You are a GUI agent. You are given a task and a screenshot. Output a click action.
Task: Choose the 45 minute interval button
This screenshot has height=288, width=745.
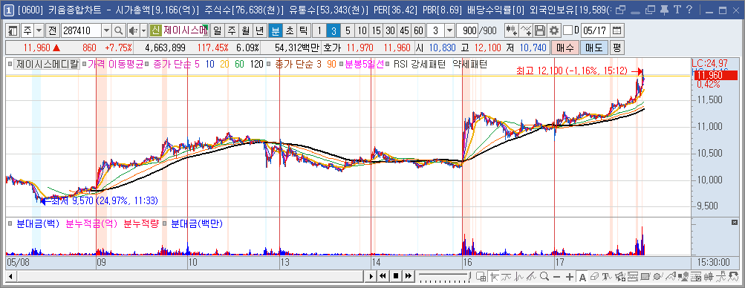pos(404,31)
